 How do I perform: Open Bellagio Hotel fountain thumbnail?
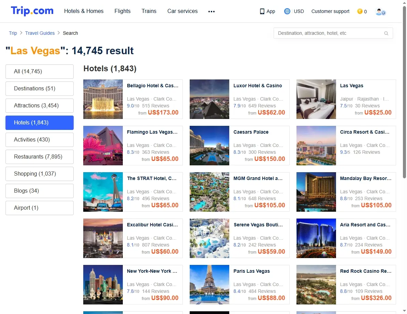pyautogui.click(x=103, y=99)
